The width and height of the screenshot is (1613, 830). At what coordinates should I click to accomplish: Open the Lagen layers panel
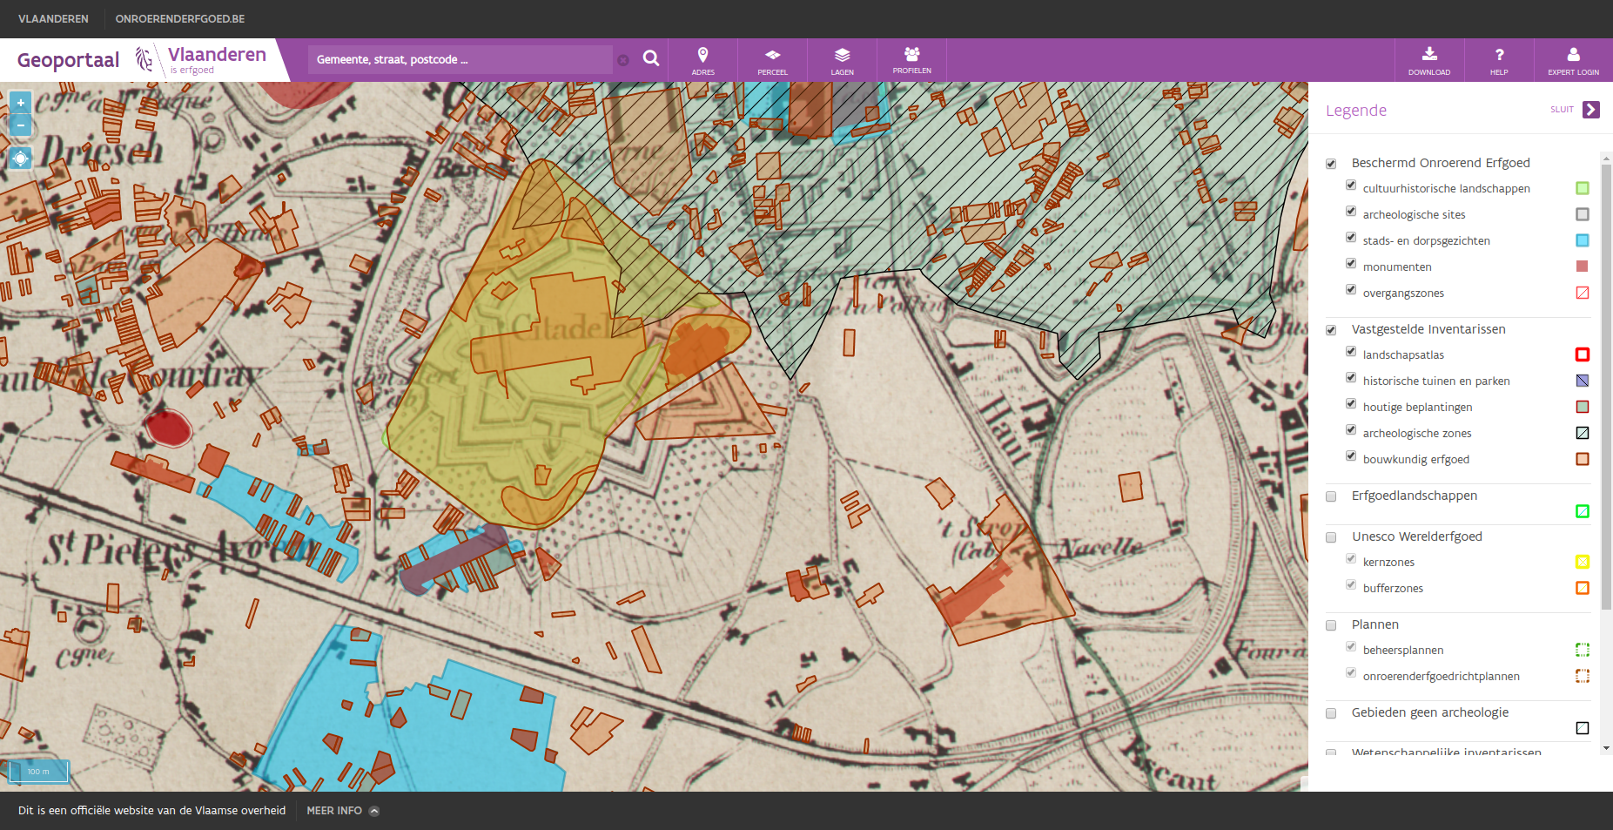842,60
